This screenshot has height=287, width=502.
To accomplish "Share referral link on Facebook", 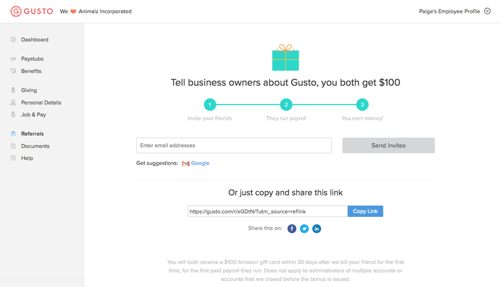I will pos(292,229).
